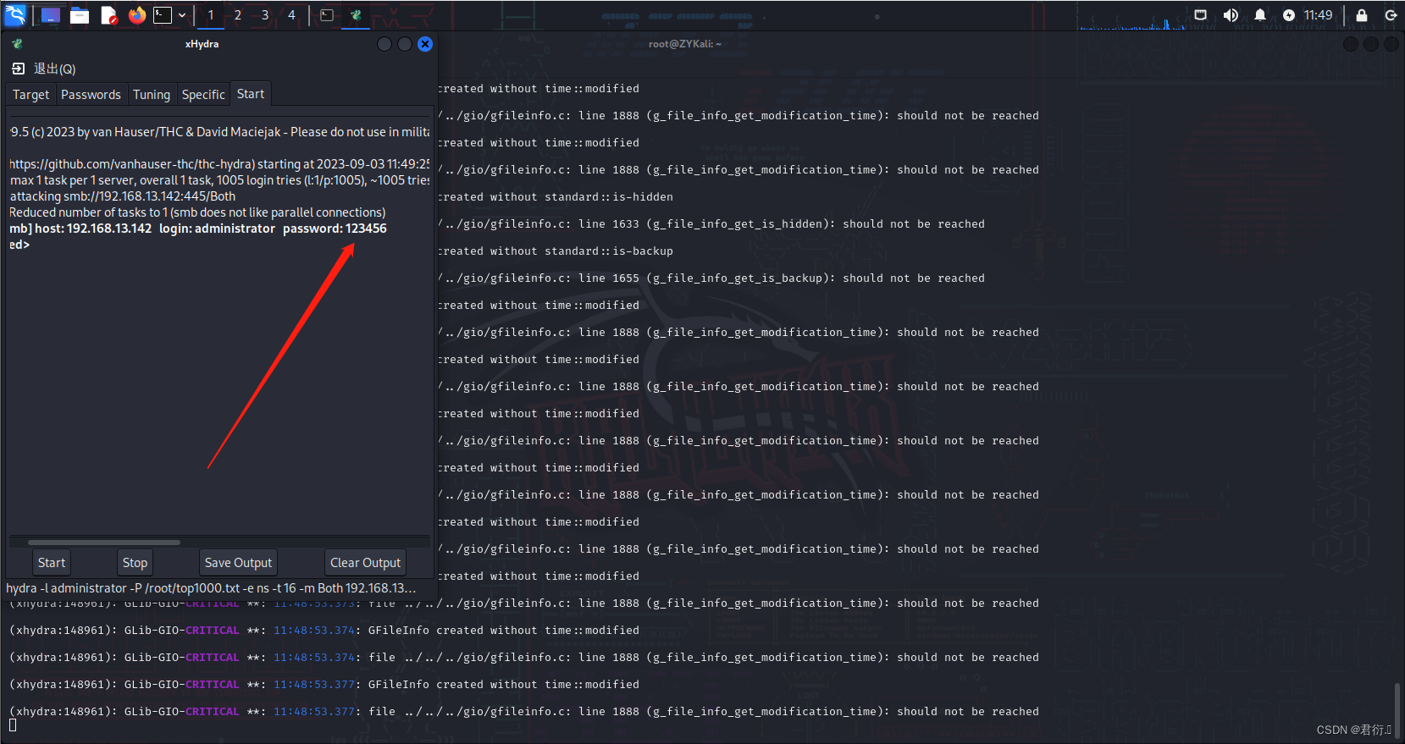1405x744 pixels.
Task: Open the power manager tray icon
Action: [x=1289, y=15]
